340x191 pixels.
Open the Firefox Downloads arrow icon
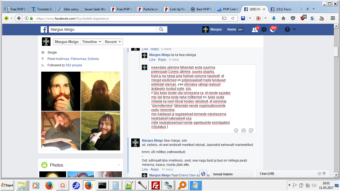point(274,18)
